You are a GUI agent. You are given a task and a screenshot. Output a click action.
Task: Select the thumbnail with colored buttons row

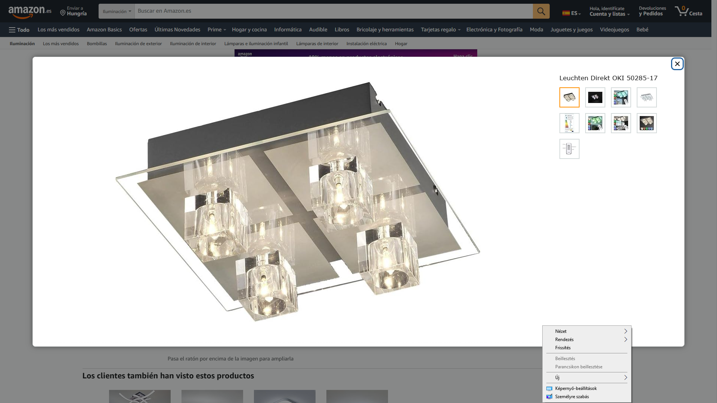tap(647, 123)
